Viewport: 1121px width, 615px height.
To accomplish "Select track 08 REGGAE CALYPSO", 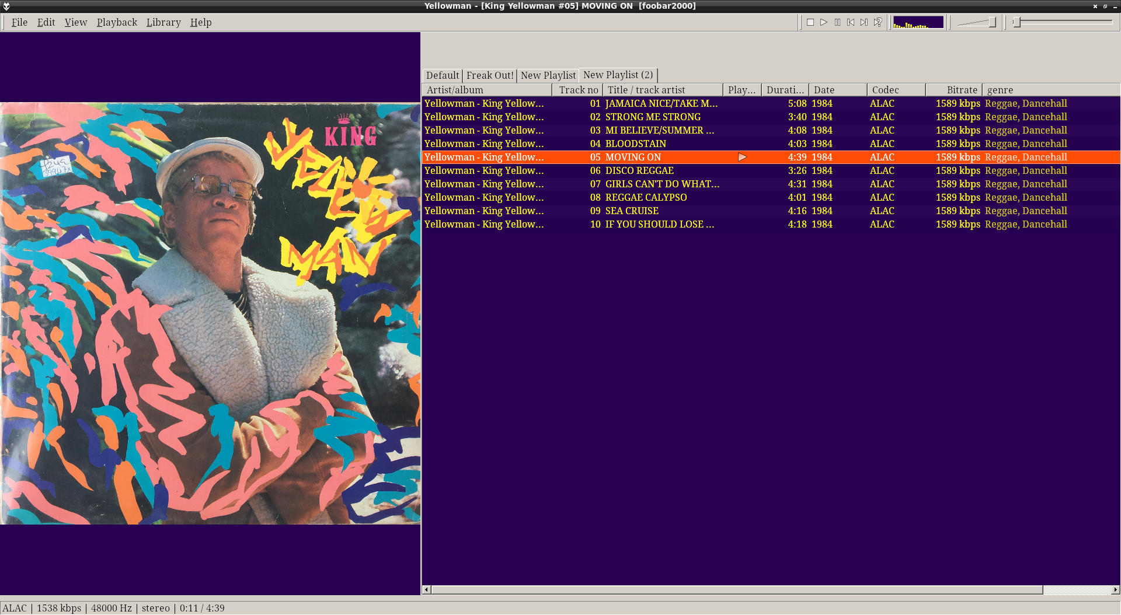I will click(x=771, y=197).
